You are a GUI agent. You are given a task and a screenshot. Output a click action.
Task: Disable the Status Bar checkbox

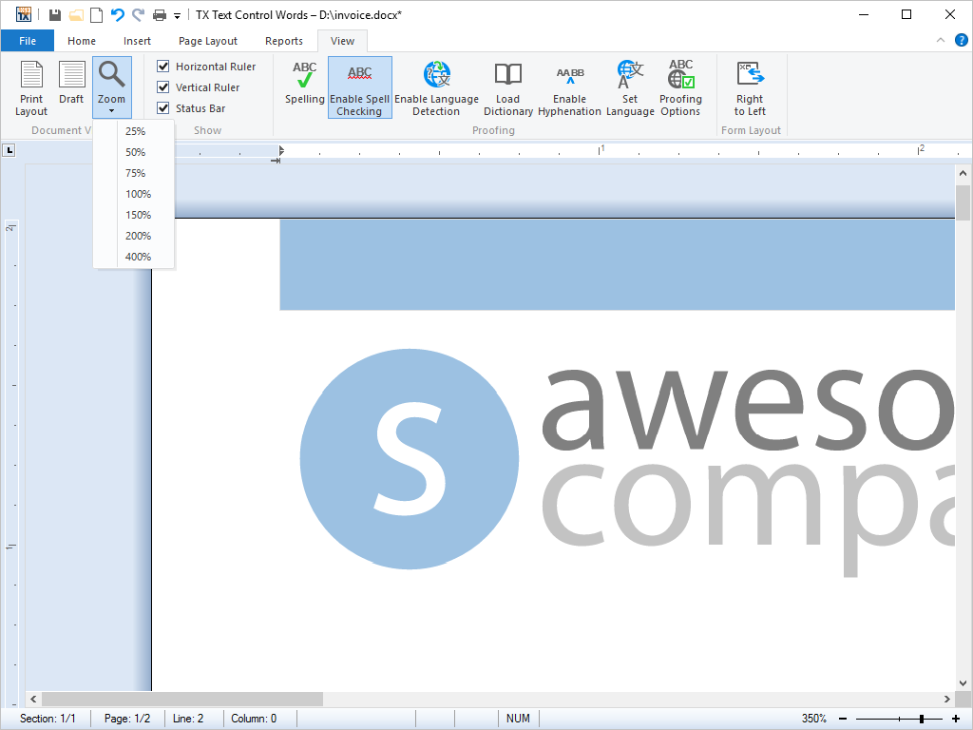163,108
